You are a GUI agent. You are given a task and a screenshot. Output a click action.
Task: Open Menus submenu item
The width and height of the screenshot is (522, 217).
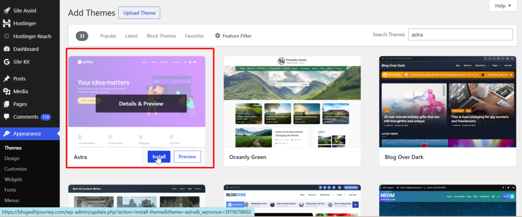[x=12, y=200]
